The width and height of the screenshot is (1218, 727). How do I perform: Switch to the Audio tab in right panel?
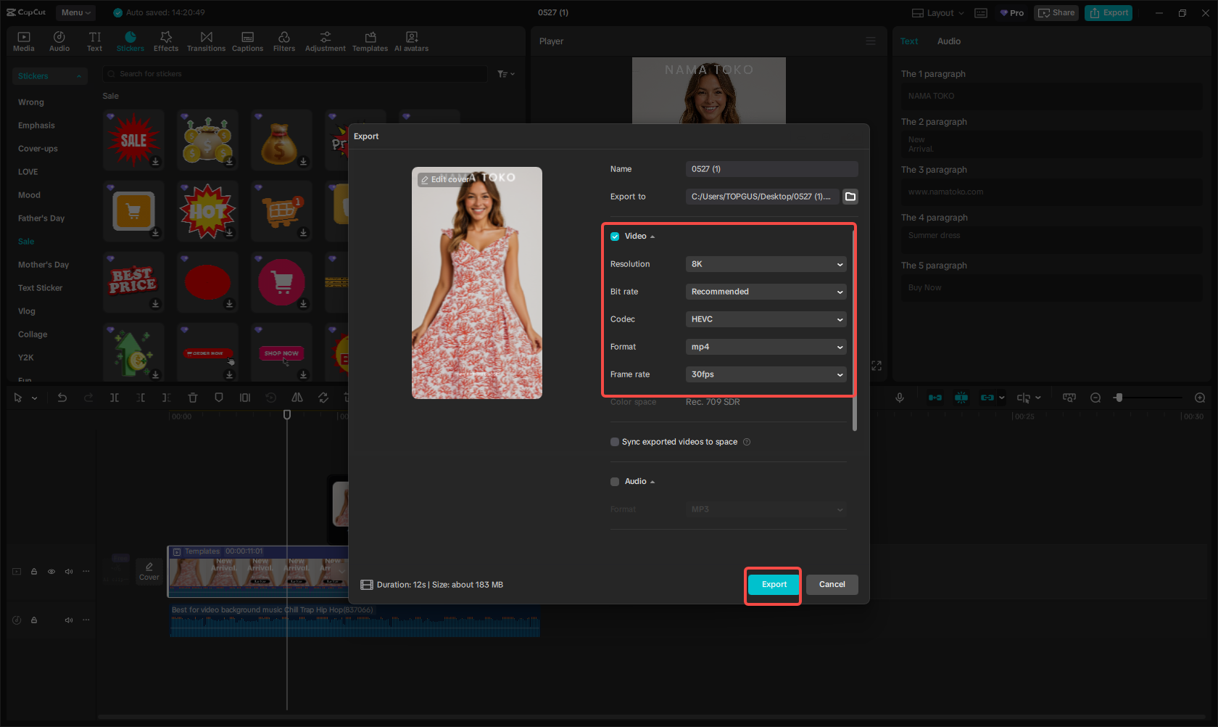pos(948,41)
